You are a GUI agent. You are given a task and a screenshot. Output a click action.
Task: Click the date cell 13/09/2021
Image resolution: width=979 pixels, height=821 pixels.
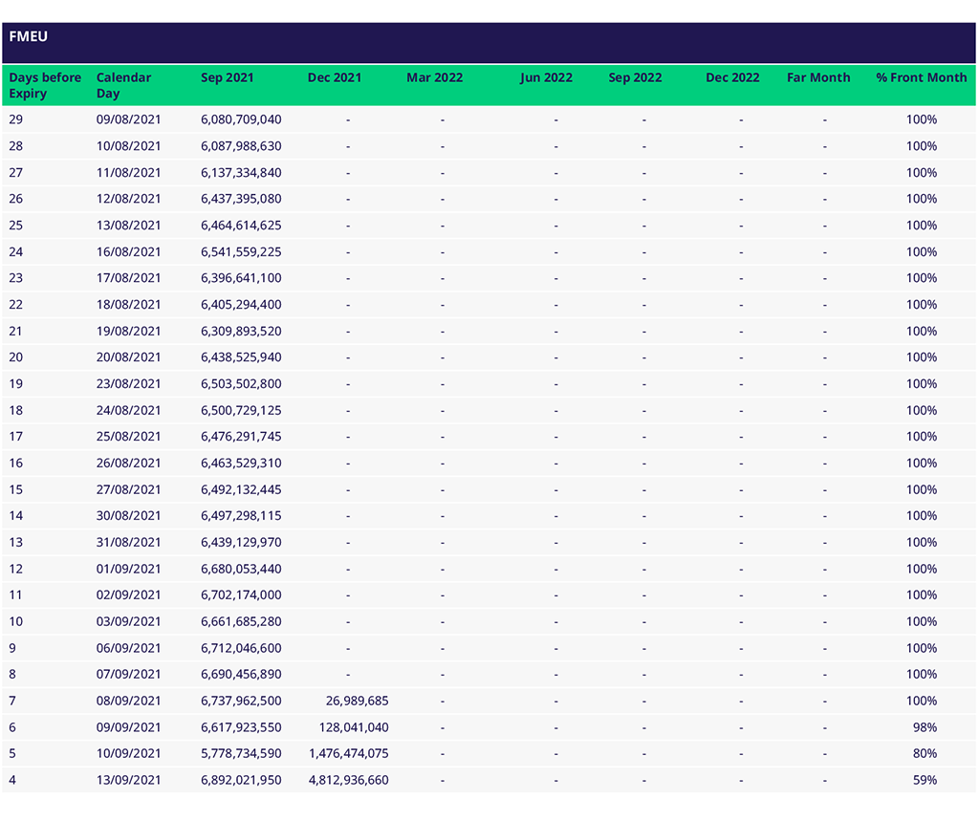coord(128,780)
